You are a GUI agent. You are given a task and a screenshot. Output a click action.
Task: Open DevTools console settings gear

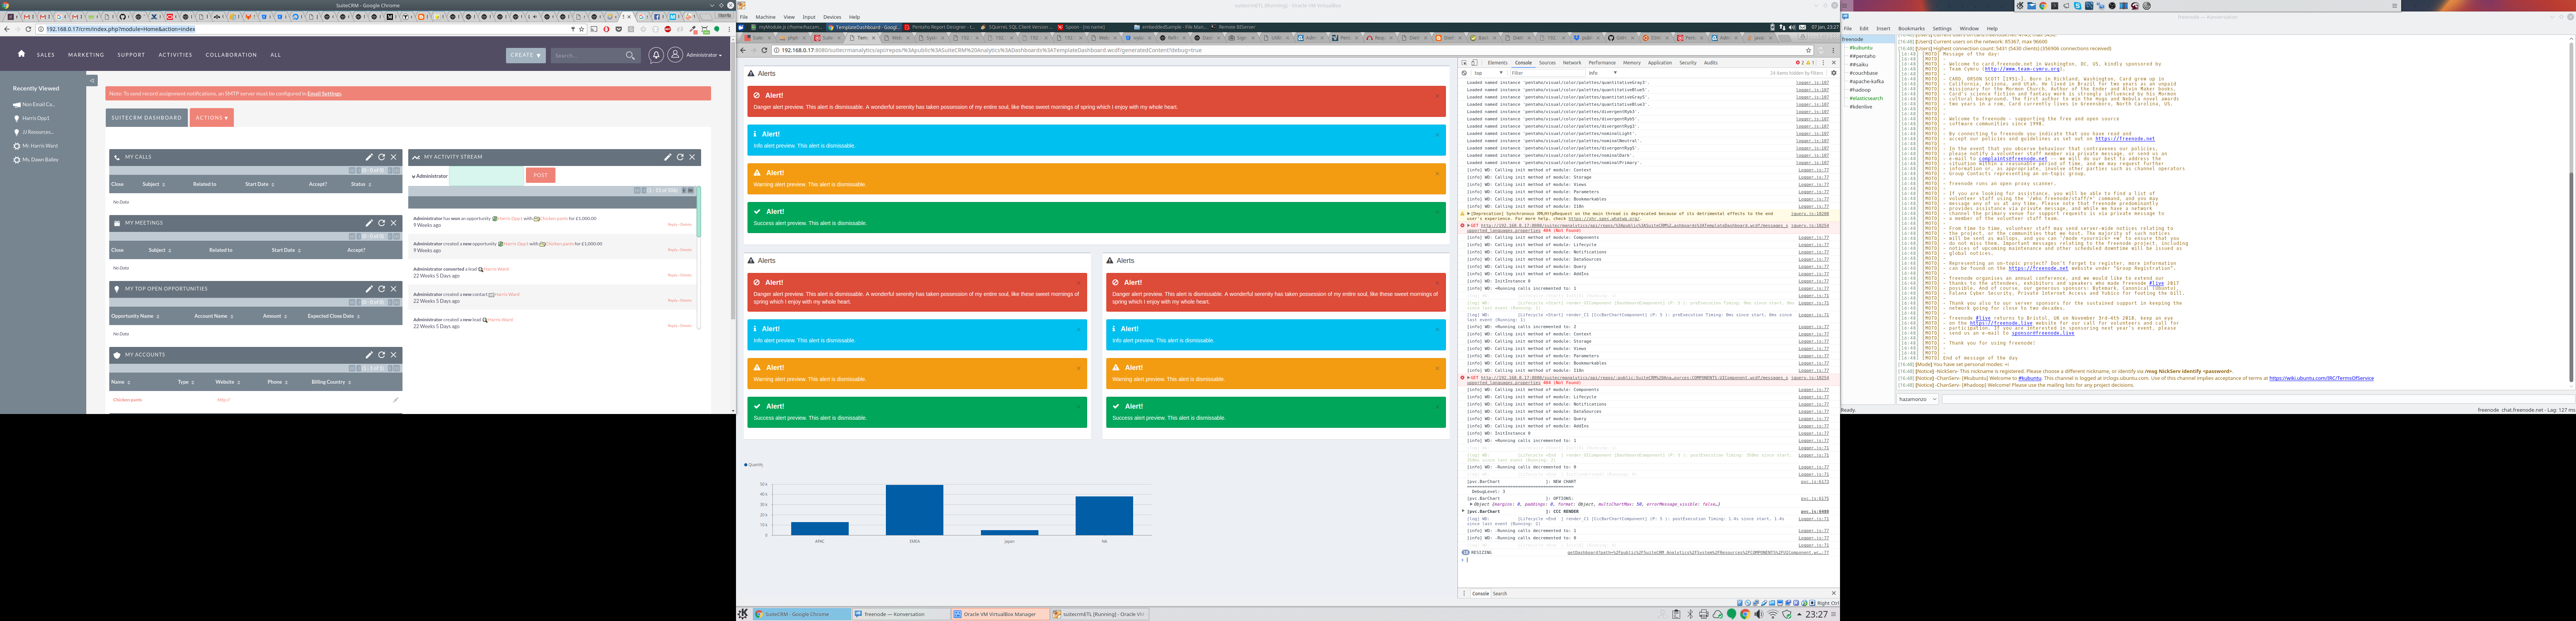click(1833, 73)
